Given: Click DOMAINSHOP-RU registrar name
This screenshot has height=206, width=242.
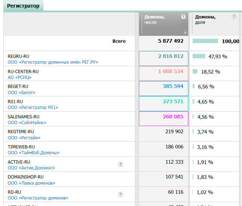Looking at the screenshot, I should [26, 177].
